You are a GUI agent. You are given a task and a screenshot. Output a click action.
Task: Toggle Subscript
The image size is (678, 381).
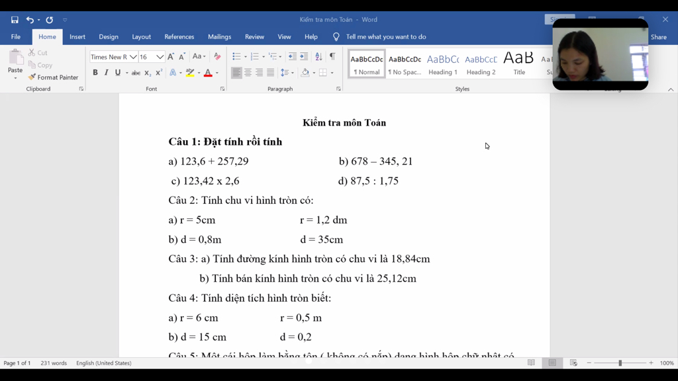tap(148, 73)
